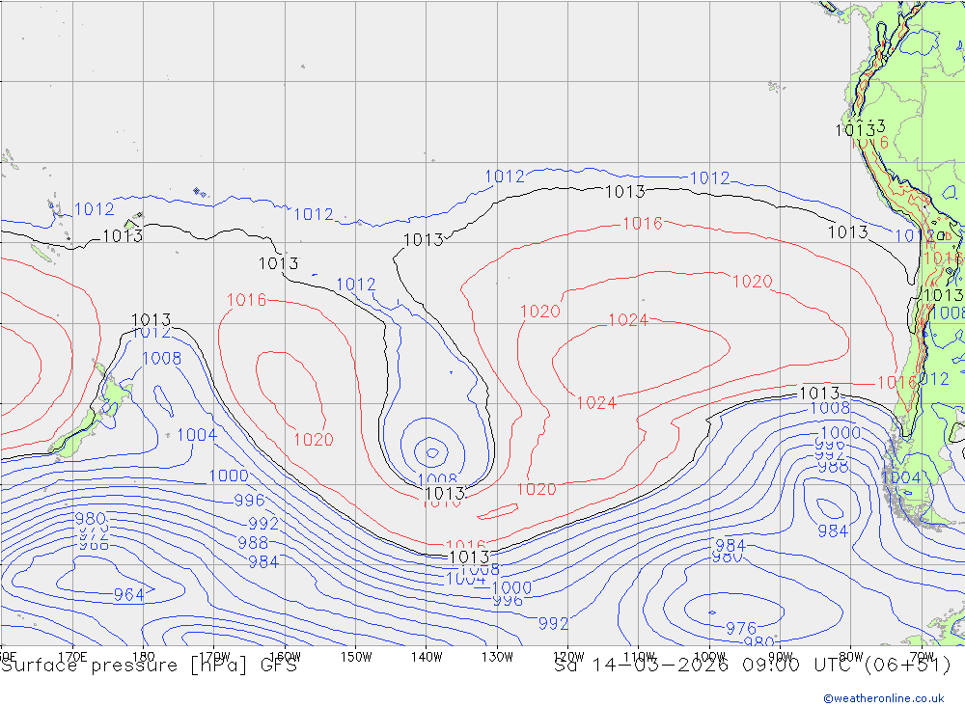Select the 100W longitude axis label
965x707 pixels.
click(x=709, y=657)
